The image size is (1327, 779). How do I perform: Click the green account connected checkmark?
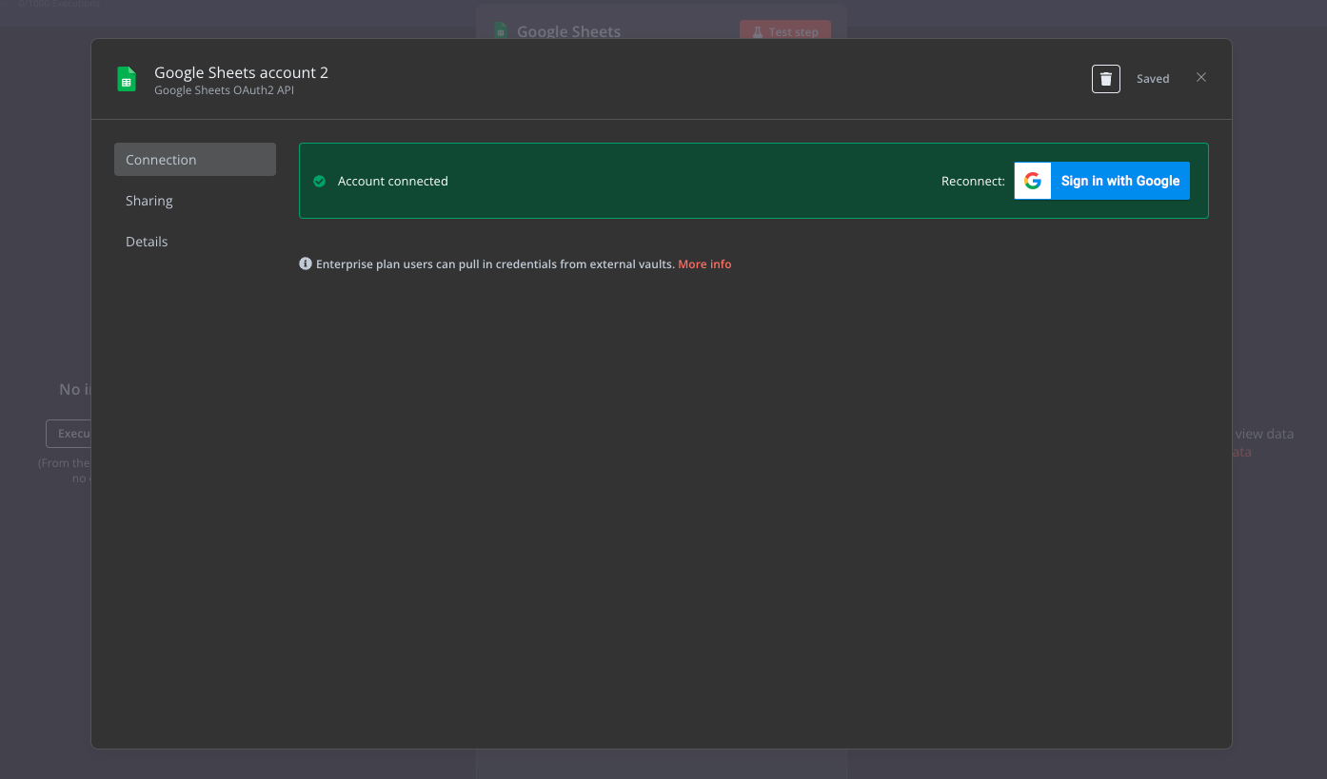[x=320, y=181]
